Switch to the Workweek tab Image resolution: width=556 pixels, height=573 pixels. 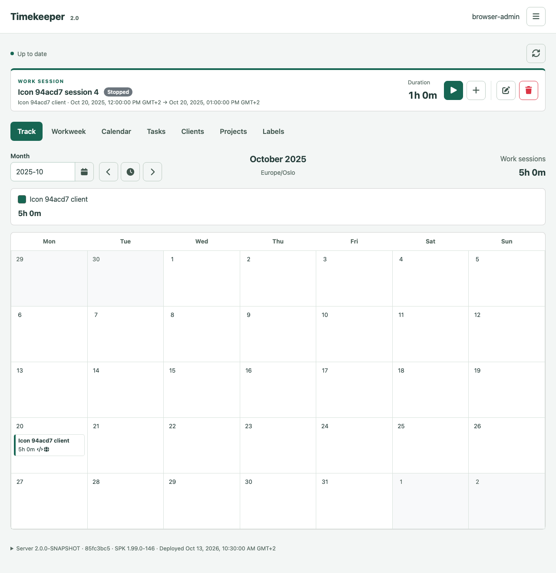(69, 131)
